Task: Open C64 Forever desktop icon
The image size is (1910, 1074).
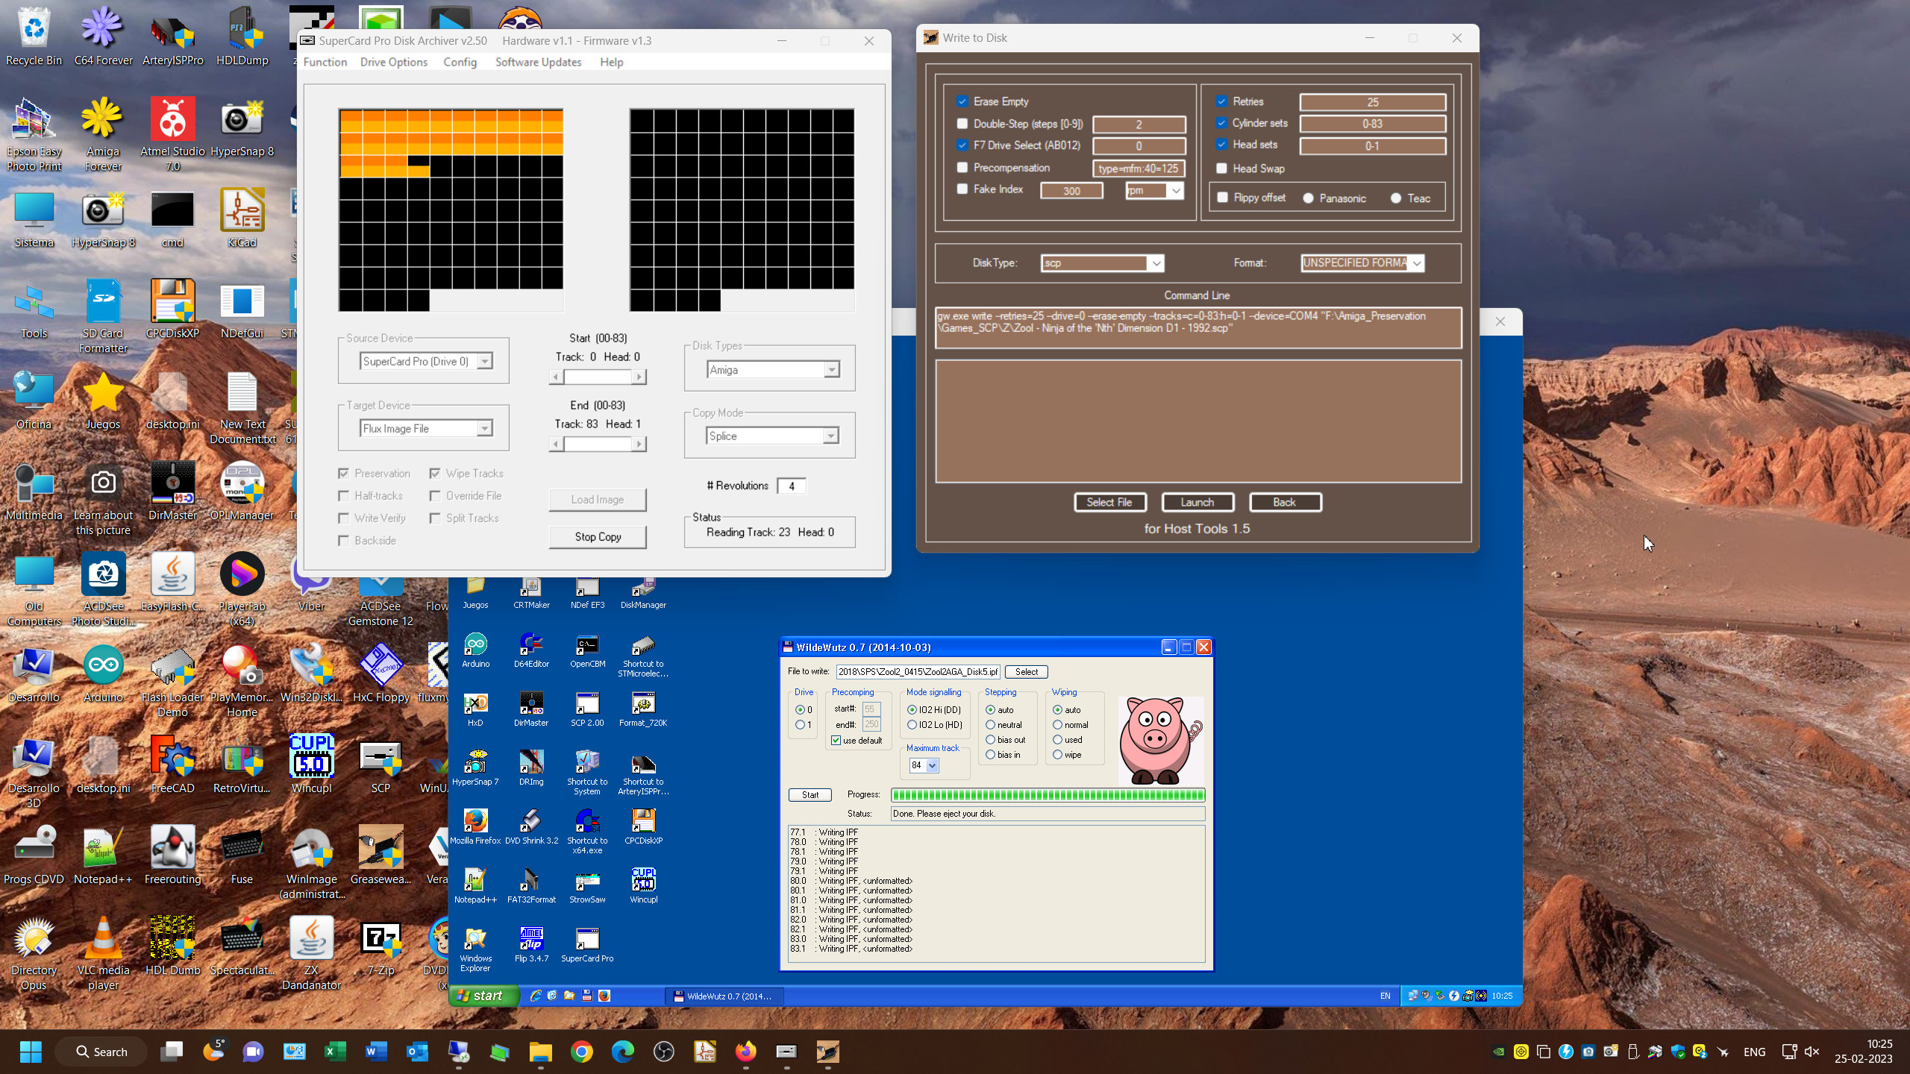Action: coord(103,37)
